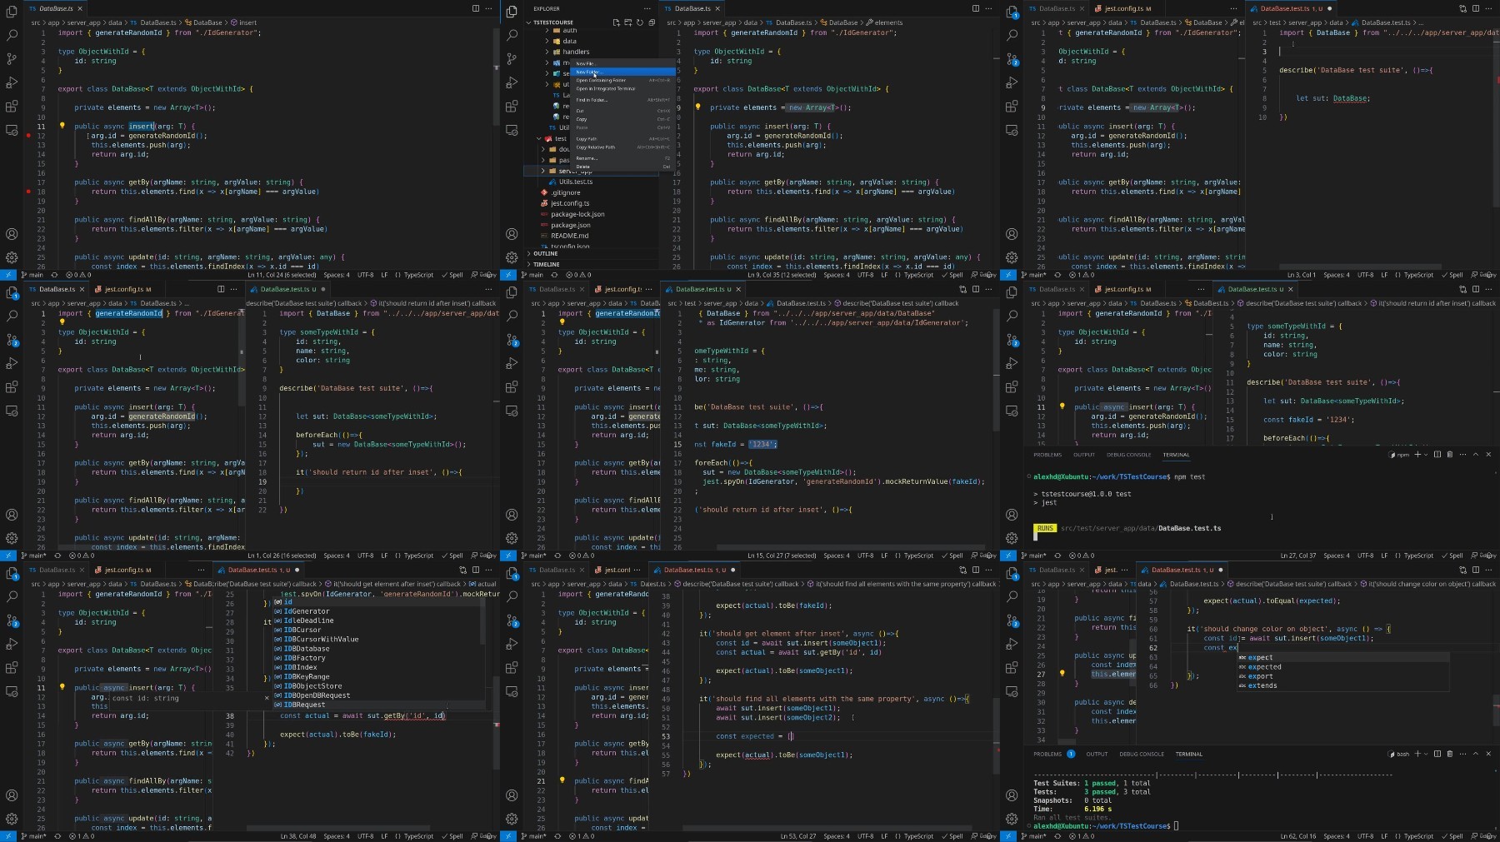Kill the npm terminal with trash icon

tap(1449, 455)
